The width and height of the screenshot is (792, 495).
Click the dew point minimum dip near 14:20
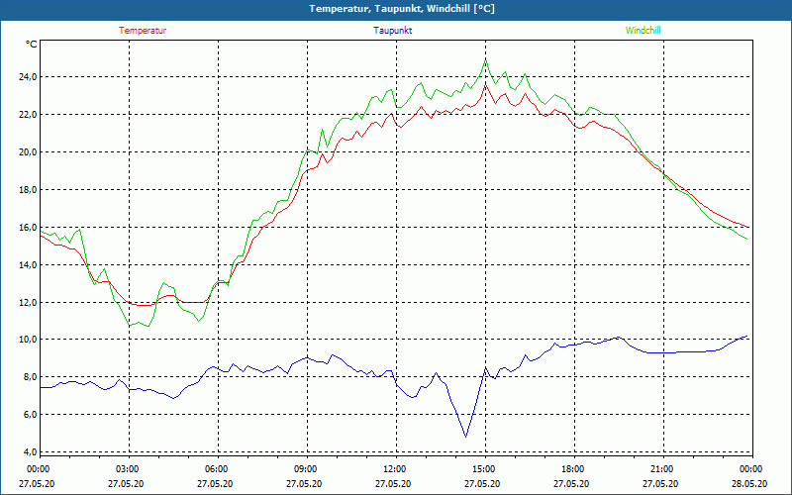click(465, 437)
